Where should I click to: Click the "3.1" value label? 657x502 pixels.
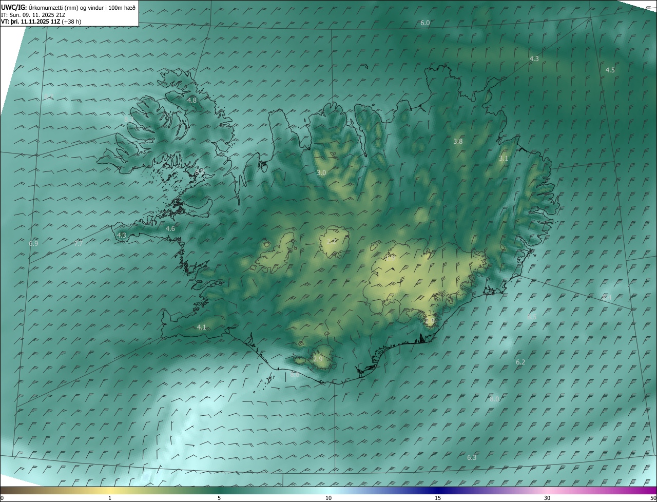click(504, 159)
